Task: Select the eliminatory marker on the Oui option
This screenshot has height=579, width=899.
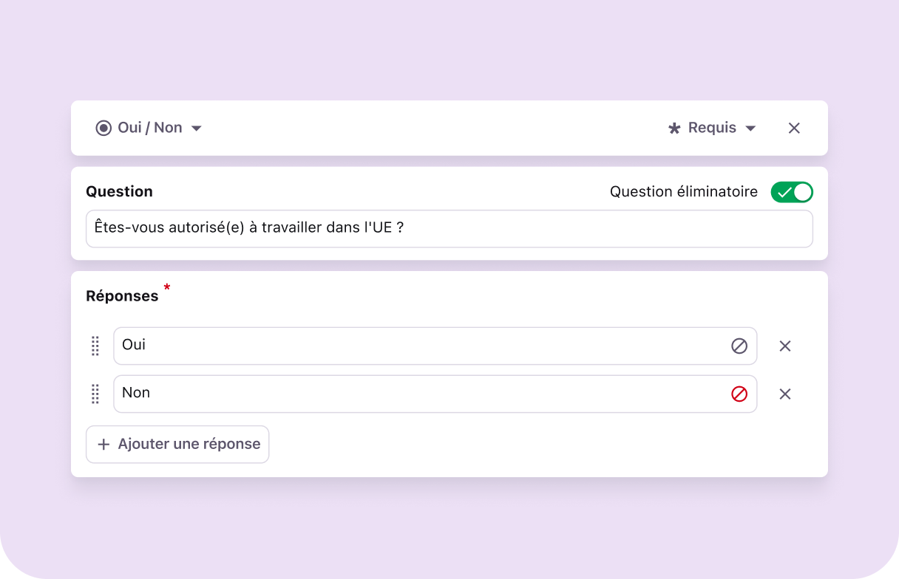Action: (x=739, y=346)
